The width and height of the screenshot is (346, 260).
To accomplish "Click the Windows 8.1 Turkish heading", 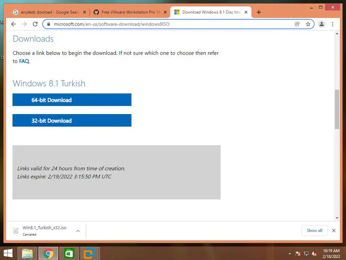I will pos(49,83).
